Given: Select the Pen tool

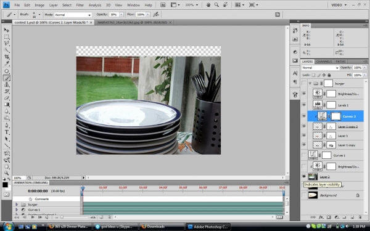Looking at the screenshot, I should click(7, 125).
